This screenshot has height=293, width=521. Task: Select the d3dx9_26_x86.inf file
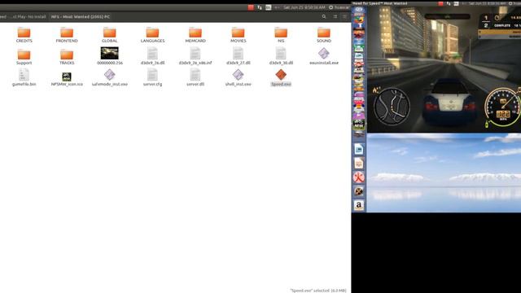[195, 56]
